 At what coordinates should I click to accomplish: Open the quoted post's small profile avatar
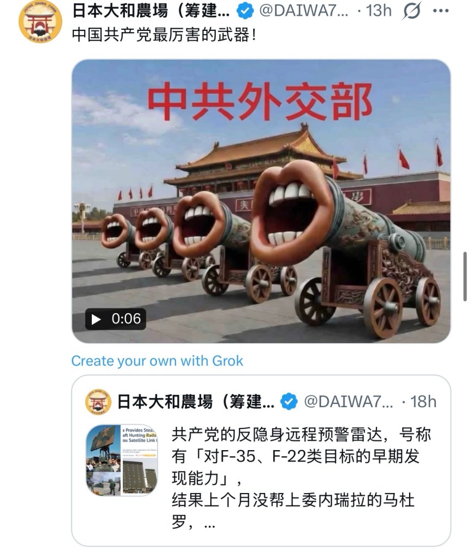(98, 402)
